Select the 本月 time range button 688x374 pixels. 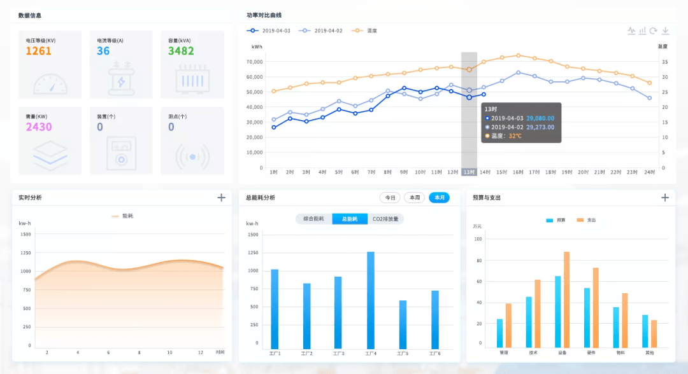[439, 198]
